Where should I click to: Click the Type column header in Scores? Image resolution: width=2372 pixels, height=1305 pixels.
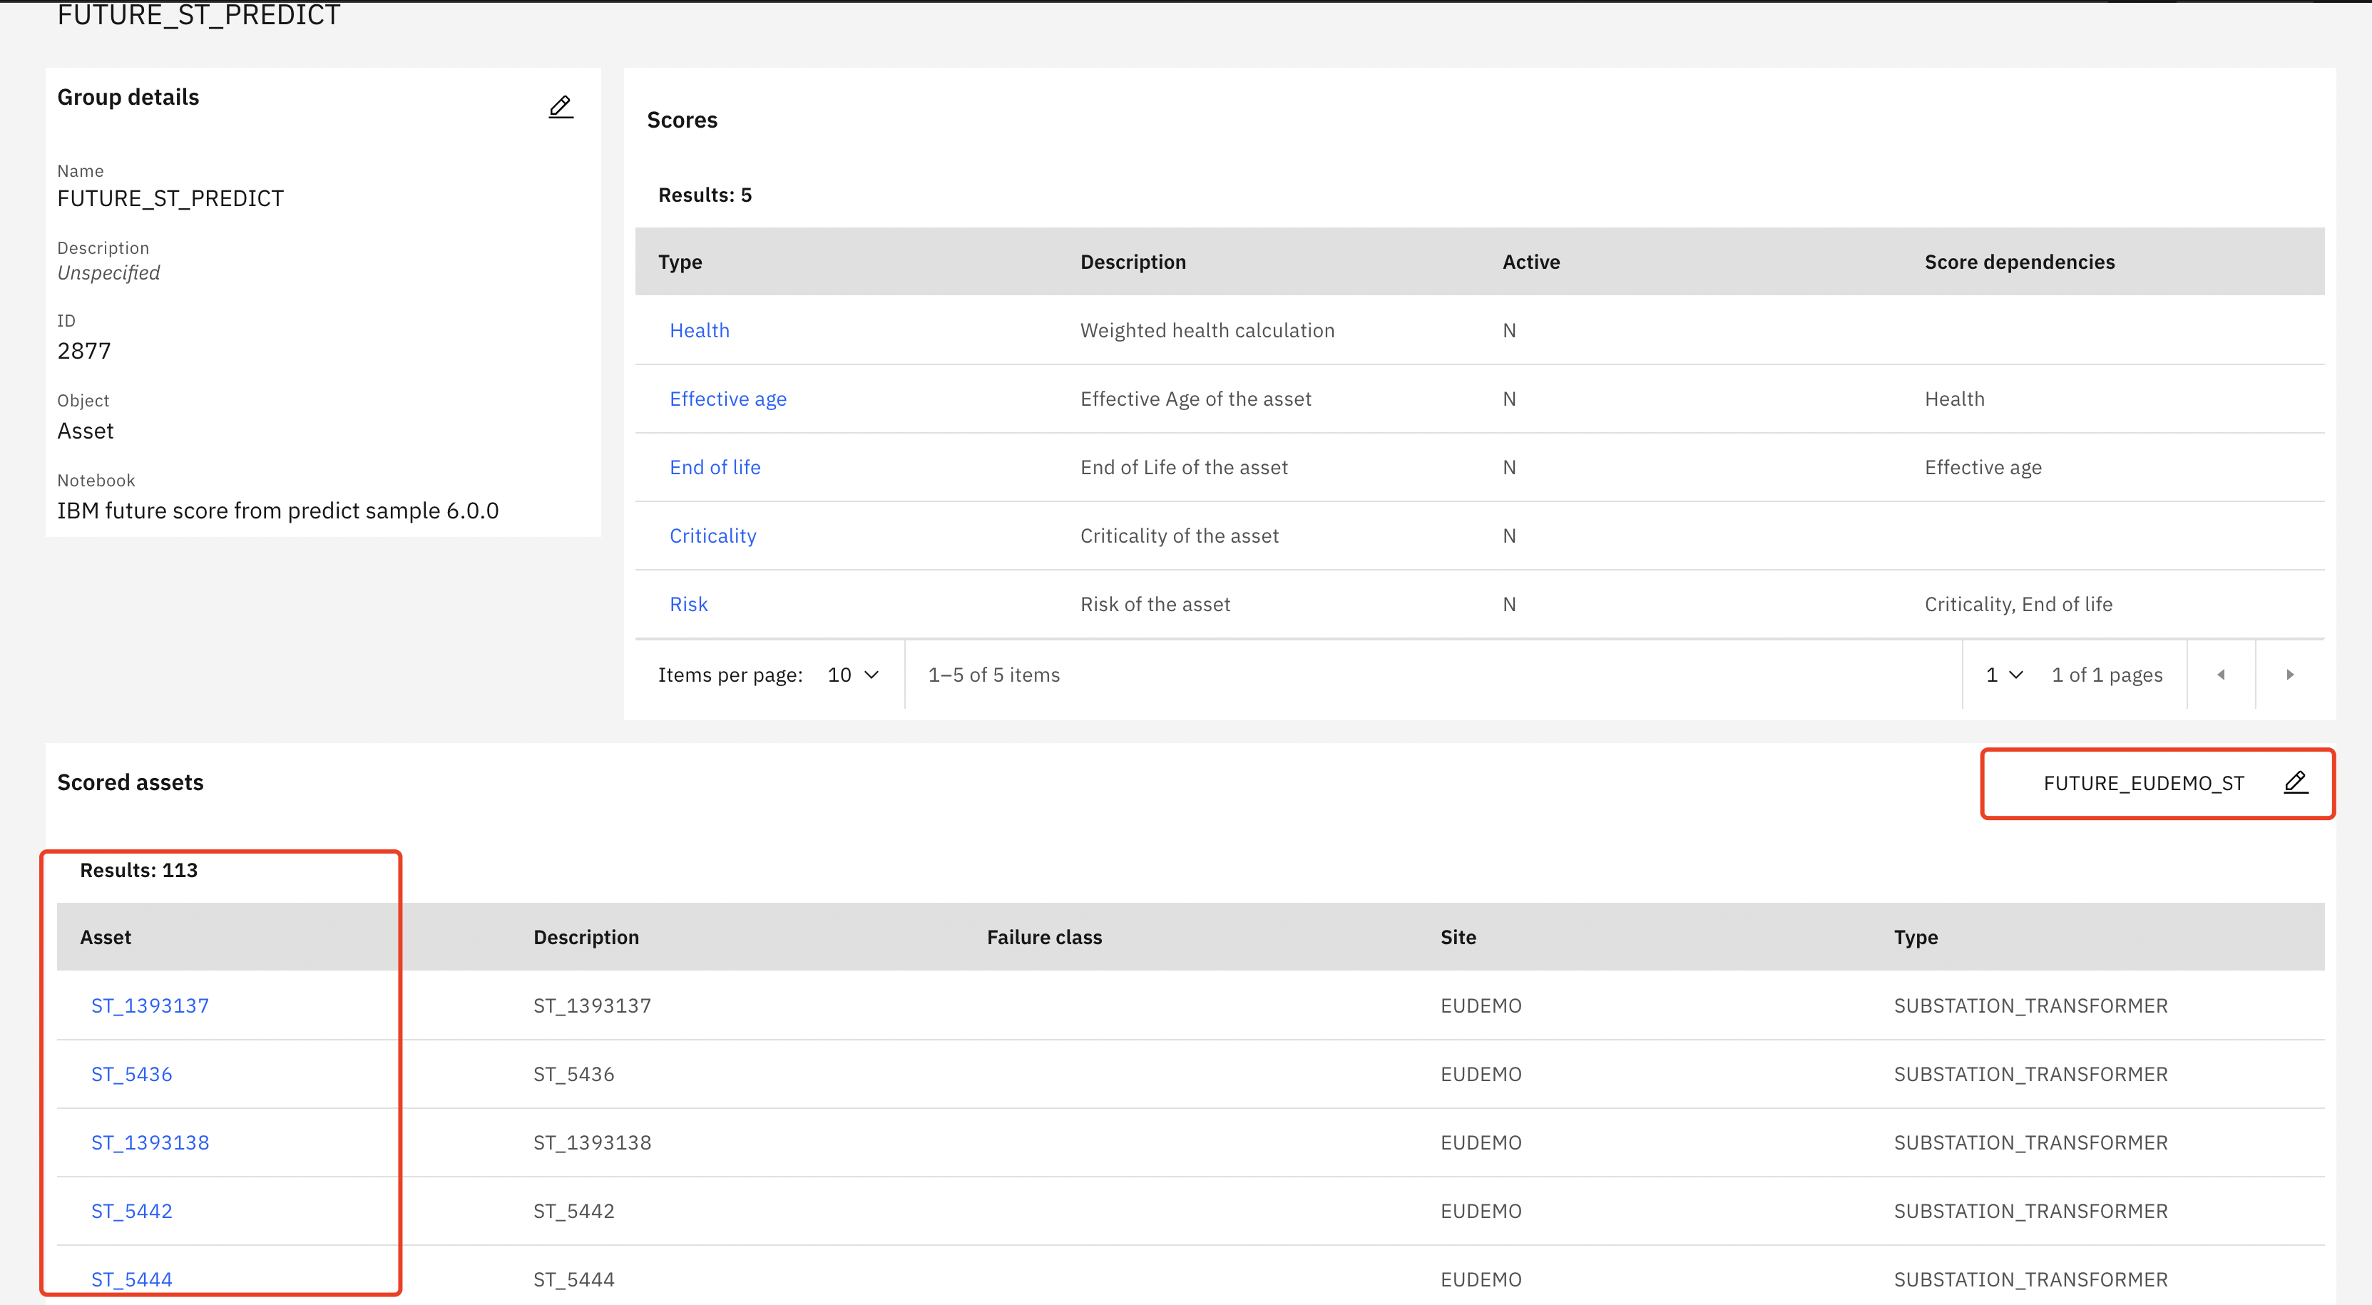click(x=680, y=262)
